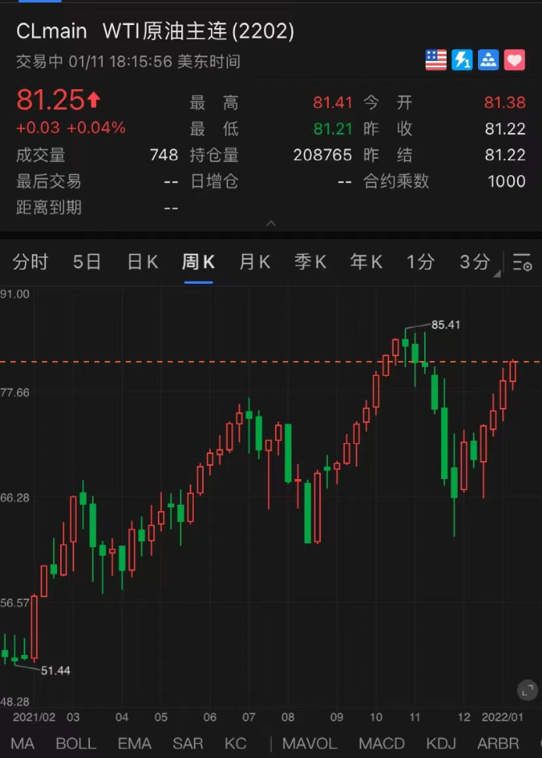
Task: Switch to the 日K daily chart tab
Action: coord(142,262)
